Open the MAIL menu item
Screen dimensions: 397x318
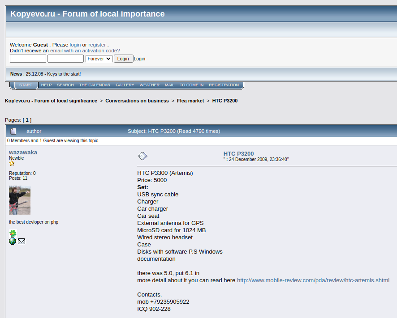169,85
